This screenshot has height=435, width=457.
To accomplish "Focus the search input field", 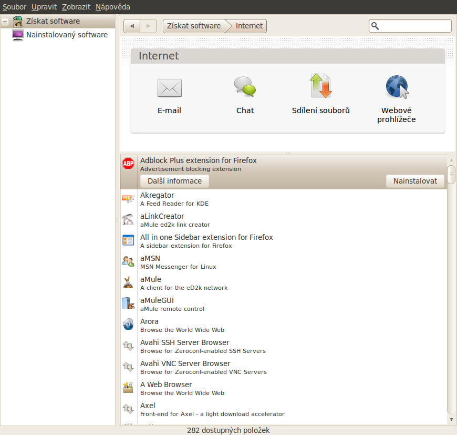I will click(x=410, y=26).
